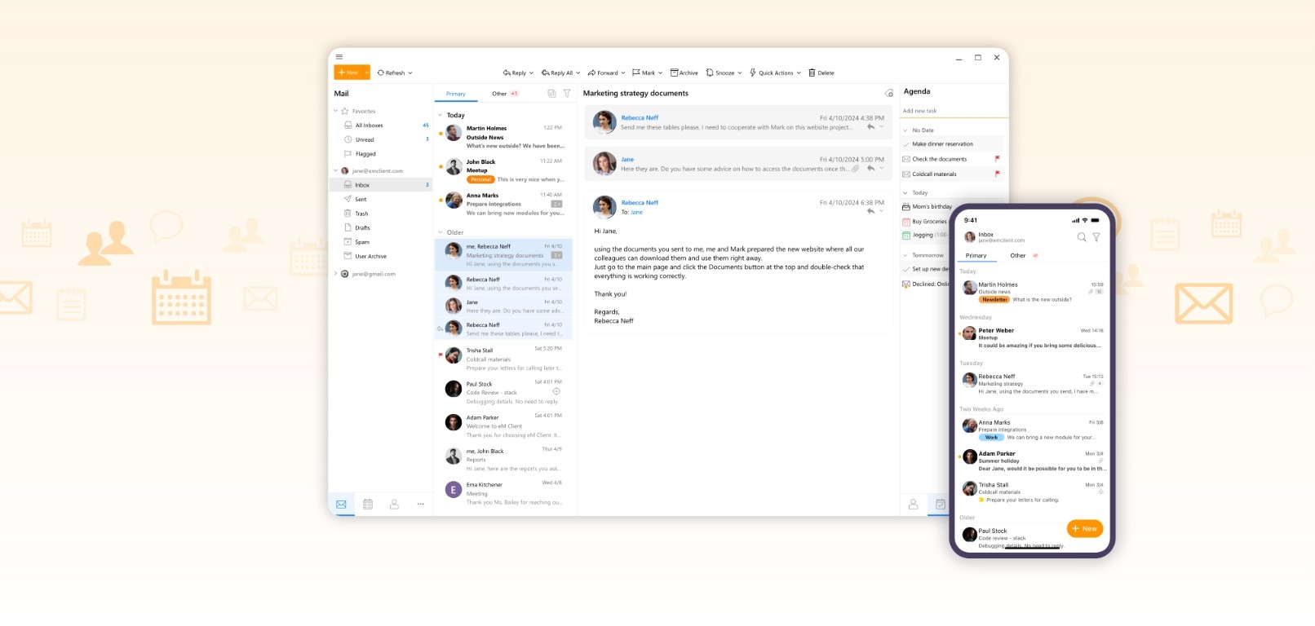Toggle red flag on Coldcall materials task
This screenshot has height=626, width=1315.
pos(997,174)
